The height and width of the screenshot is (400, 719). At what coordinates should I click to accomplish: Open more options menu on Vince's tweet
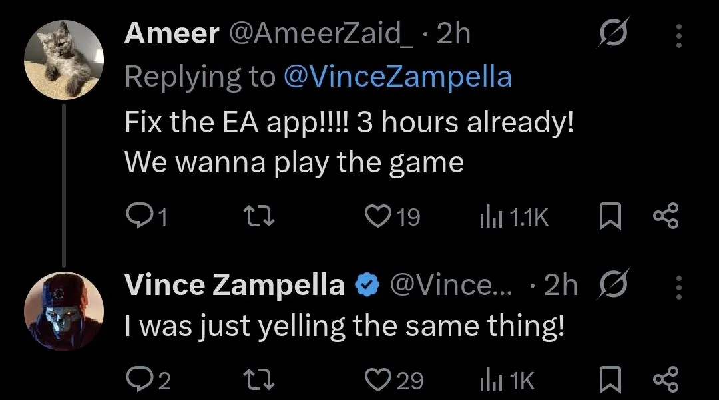tap(678, 286)
